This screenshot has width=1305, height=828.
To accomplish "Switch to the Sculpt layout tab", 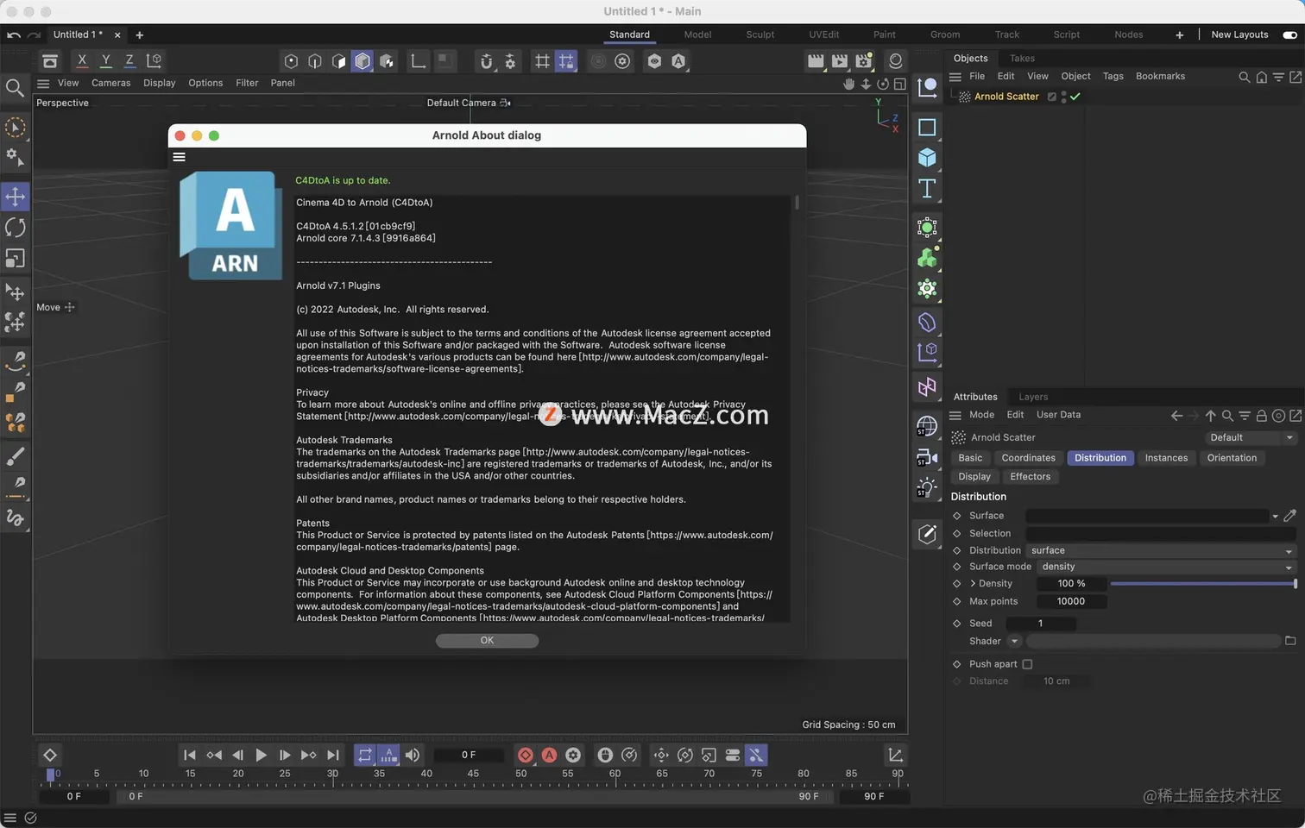I will (x=760, y=34).
